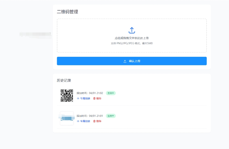This screenshot has height=149, width=229.
Task: Click the trash icon in the 21:02 record
Action: [x=94, y=98]
